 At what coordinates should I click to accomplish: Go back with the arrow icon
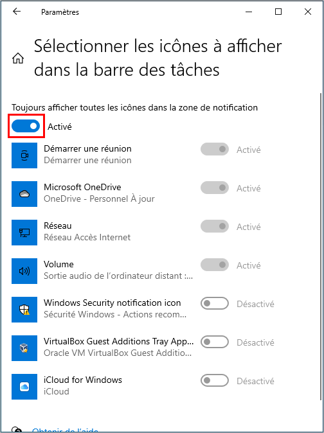point(17,12)
